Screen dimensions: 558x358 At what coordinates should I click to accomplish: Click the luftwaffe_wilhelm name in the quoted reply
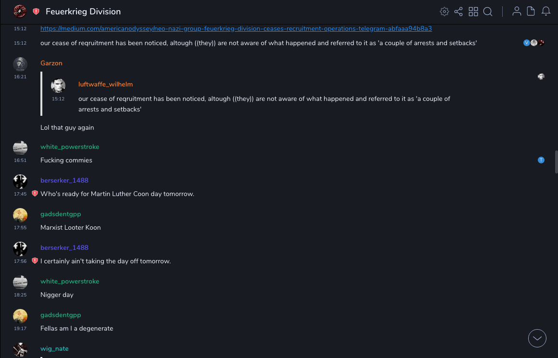pos(105,85)
